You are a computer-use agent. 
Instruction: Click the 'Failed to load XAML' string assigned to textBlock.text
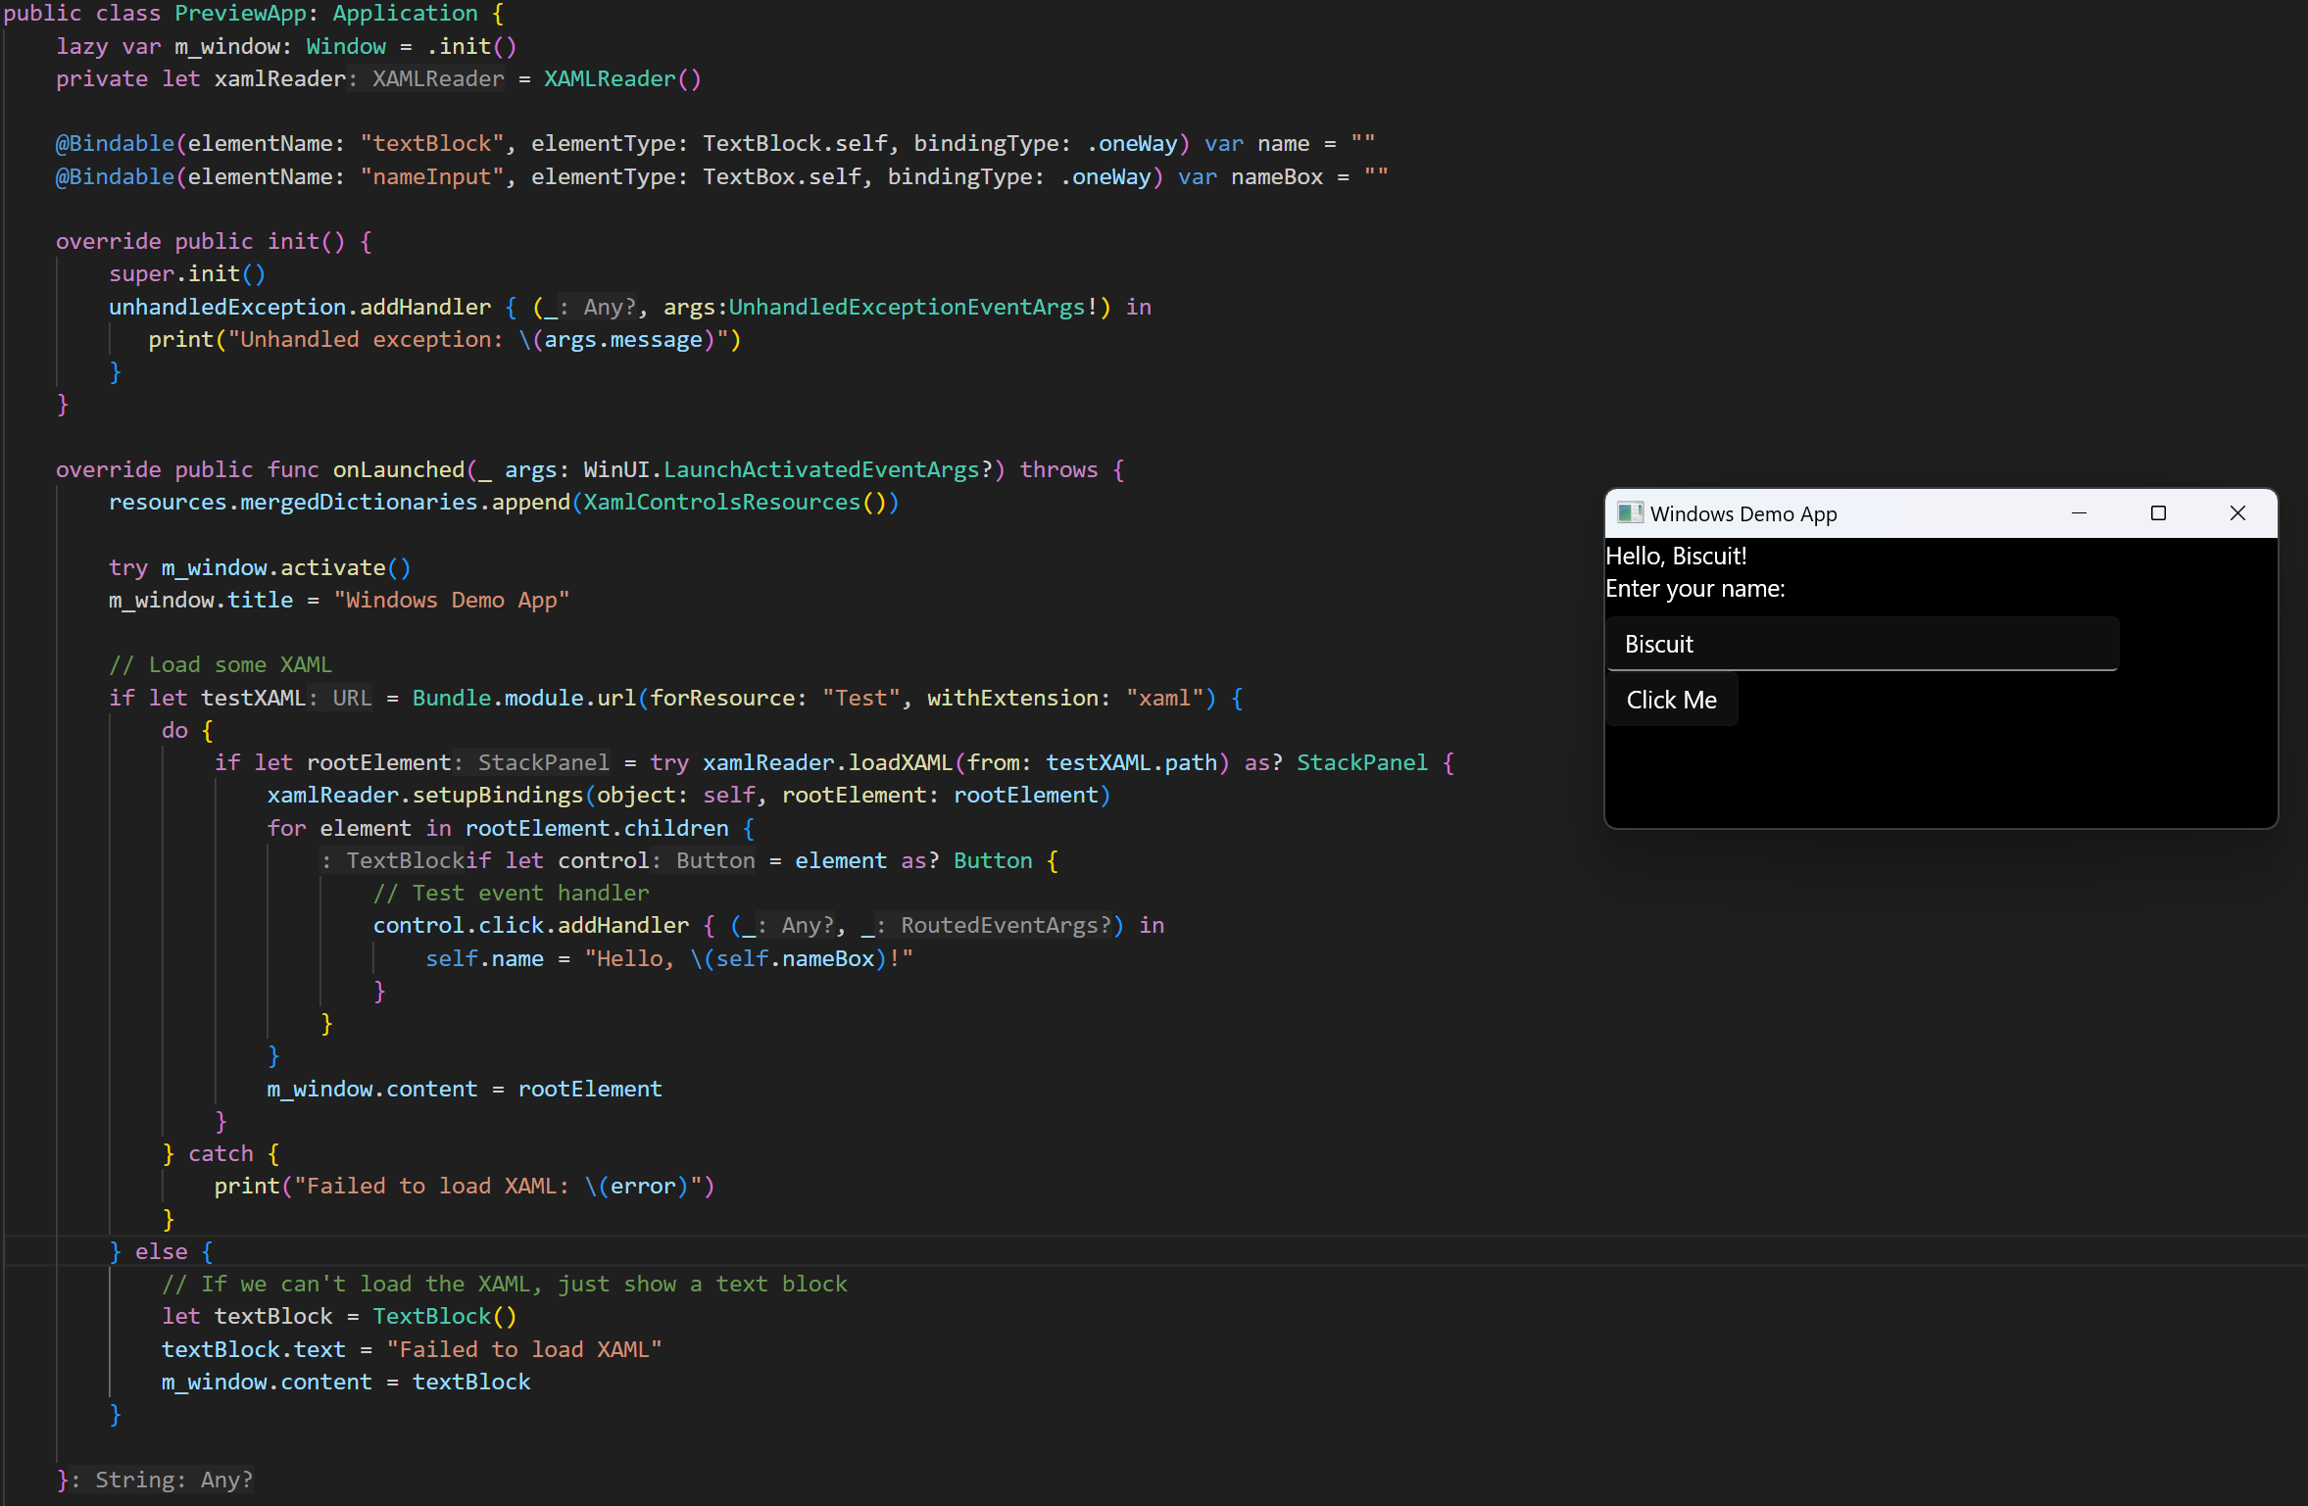tap(523, 1350)
